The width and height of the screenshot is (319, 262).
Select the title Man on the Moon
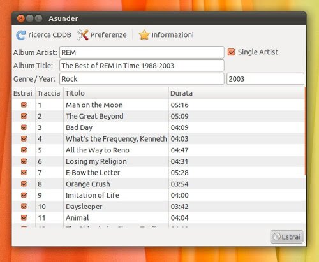point(94,105)
